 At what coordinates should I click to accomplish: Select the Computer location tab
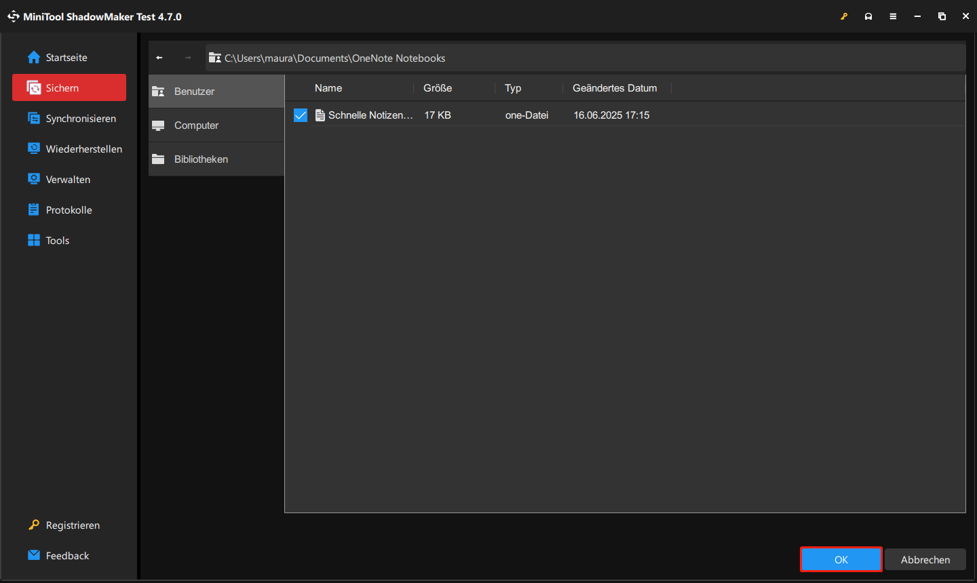216,125
